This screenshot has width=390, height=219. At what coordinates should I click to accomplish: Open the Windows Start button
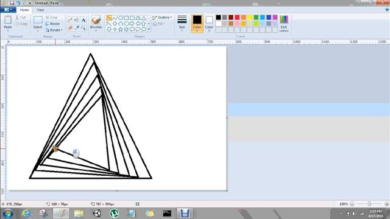(x=8, y=214)
